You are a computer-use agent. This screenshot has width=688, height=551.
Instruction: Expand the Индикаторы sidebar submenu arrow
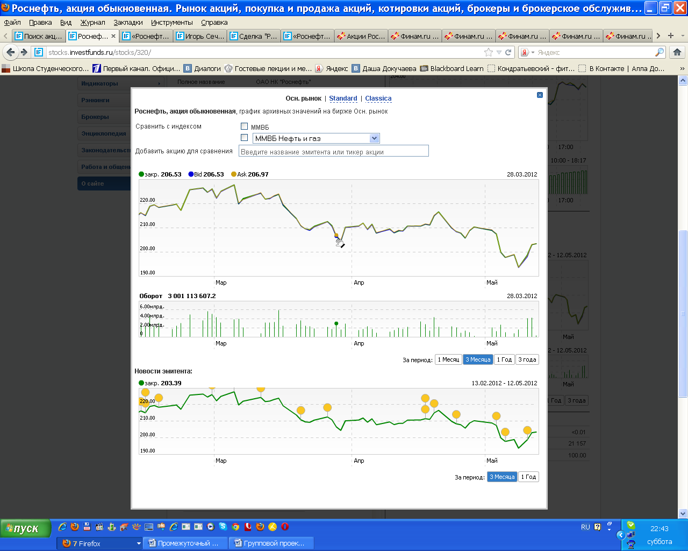[x=159, y=83]
